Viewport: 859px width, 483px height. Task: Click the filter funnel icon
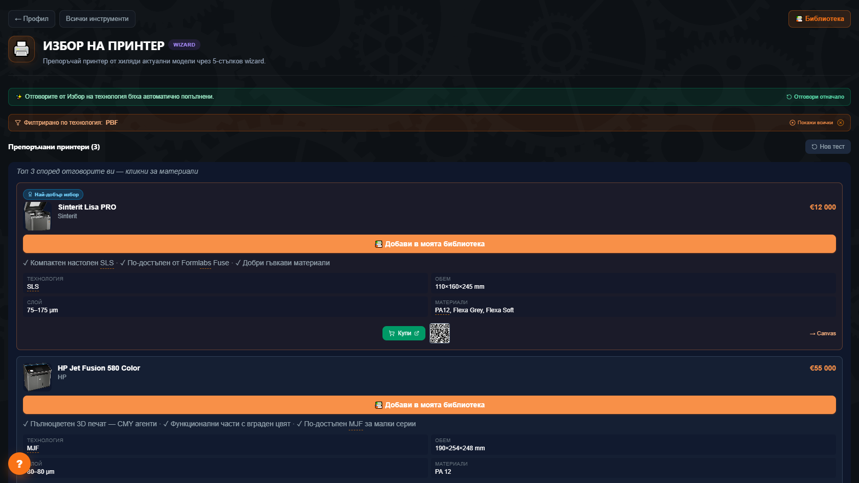tap(18, 123)
